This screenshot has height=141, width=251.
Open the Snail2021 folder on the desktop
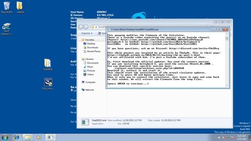tap(48, 64)
